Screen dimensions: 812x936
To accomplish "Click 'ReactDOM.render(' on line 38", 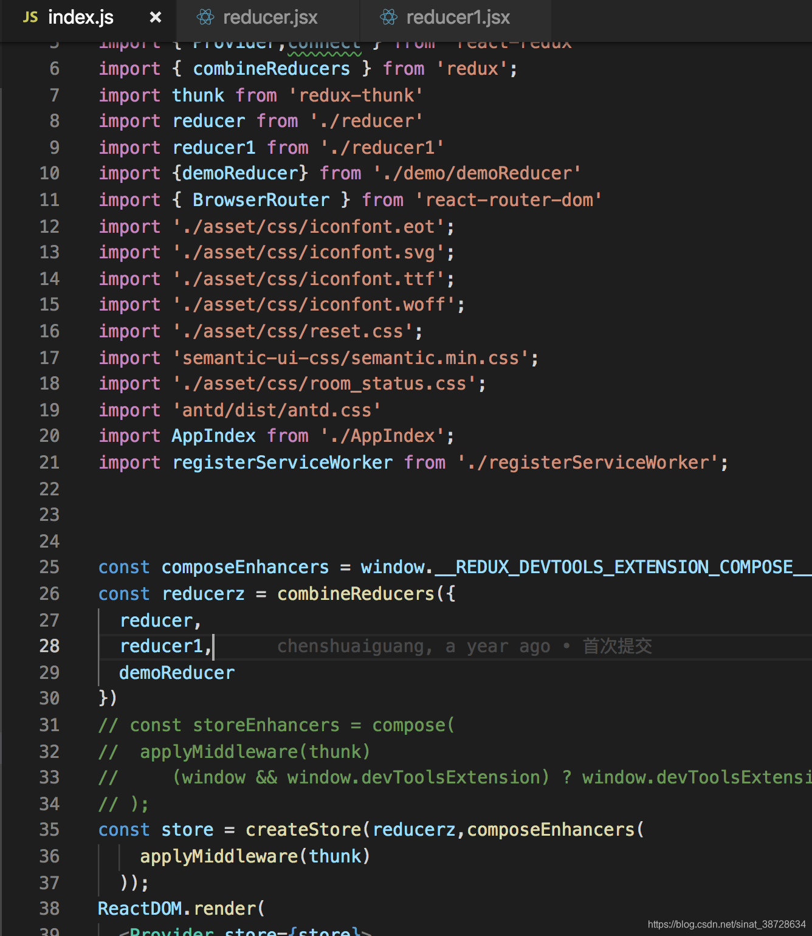I will [x=182, y=909].
